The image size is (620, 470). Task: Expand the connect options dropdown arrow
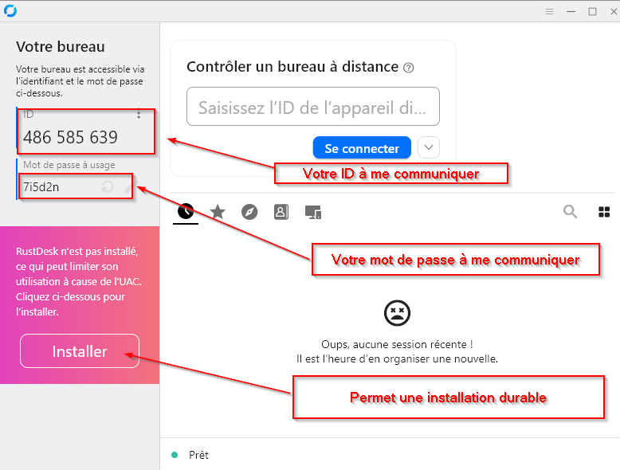click(429, 147)
